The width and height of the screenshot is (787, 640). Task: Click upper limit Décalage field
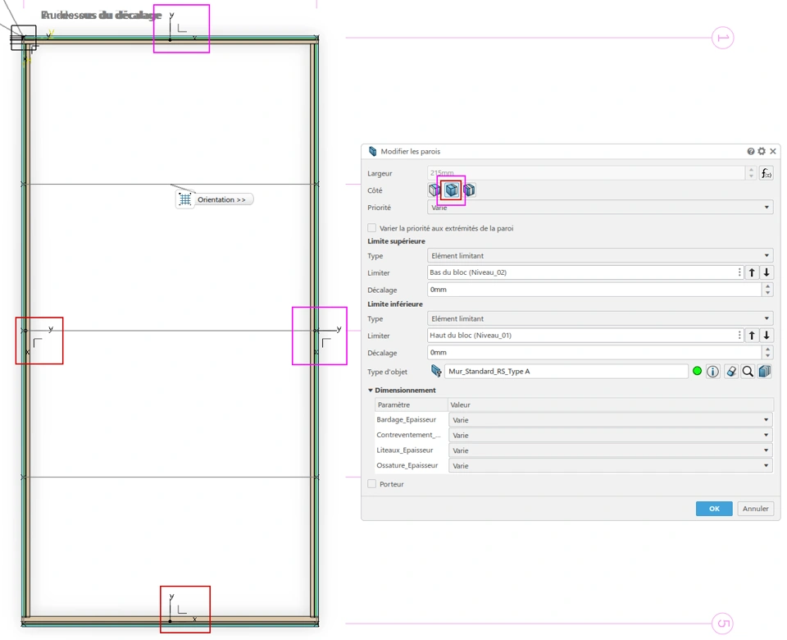595,290
